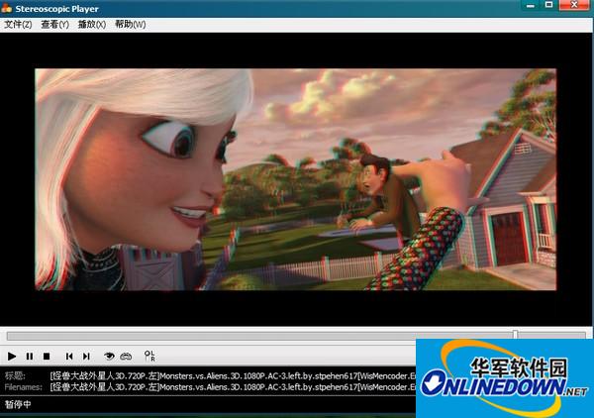Expand the 帮助(W) menu

130,24
